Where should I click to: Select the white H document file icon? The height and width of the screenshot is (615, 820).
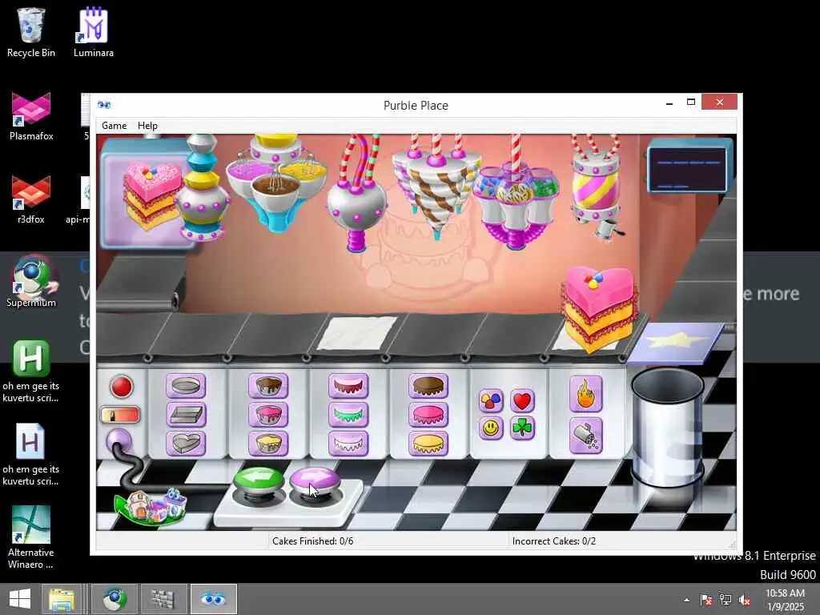click(x=31, y=455)
